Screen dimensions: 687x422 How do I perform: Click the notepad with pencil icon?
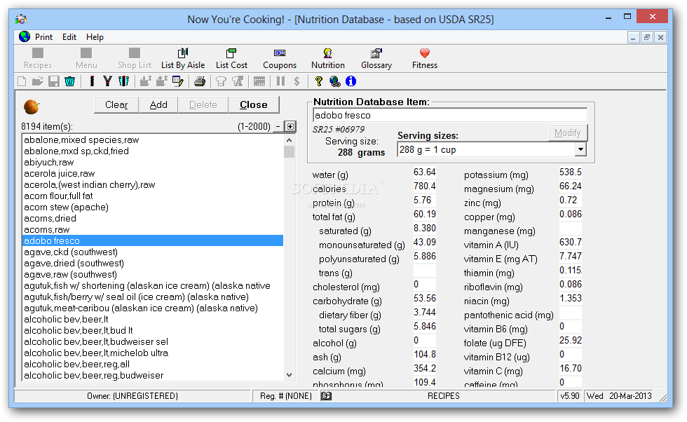click(178, 81)
